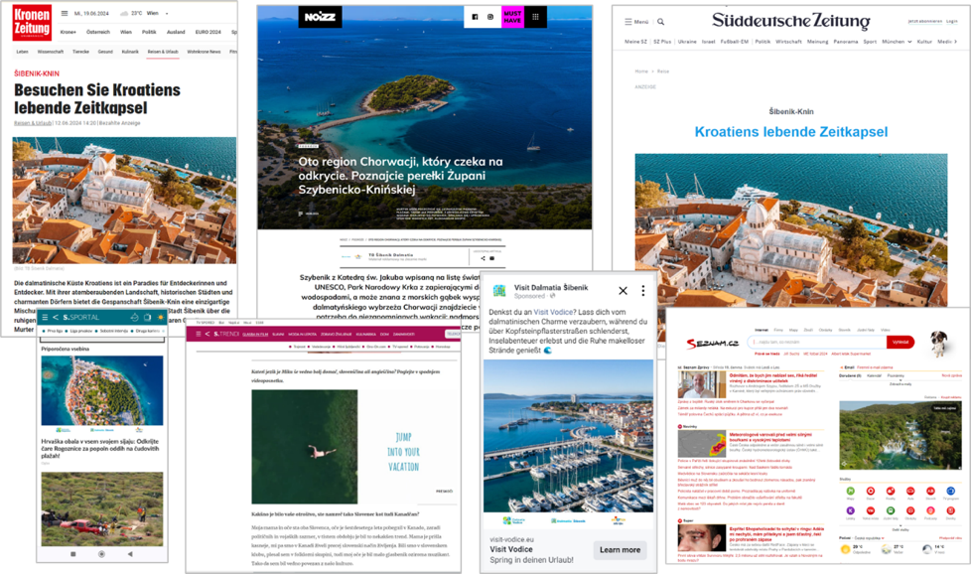971x574 pixels.
Task: Click the red Seznam search button
Action: (x=901, y=342)
